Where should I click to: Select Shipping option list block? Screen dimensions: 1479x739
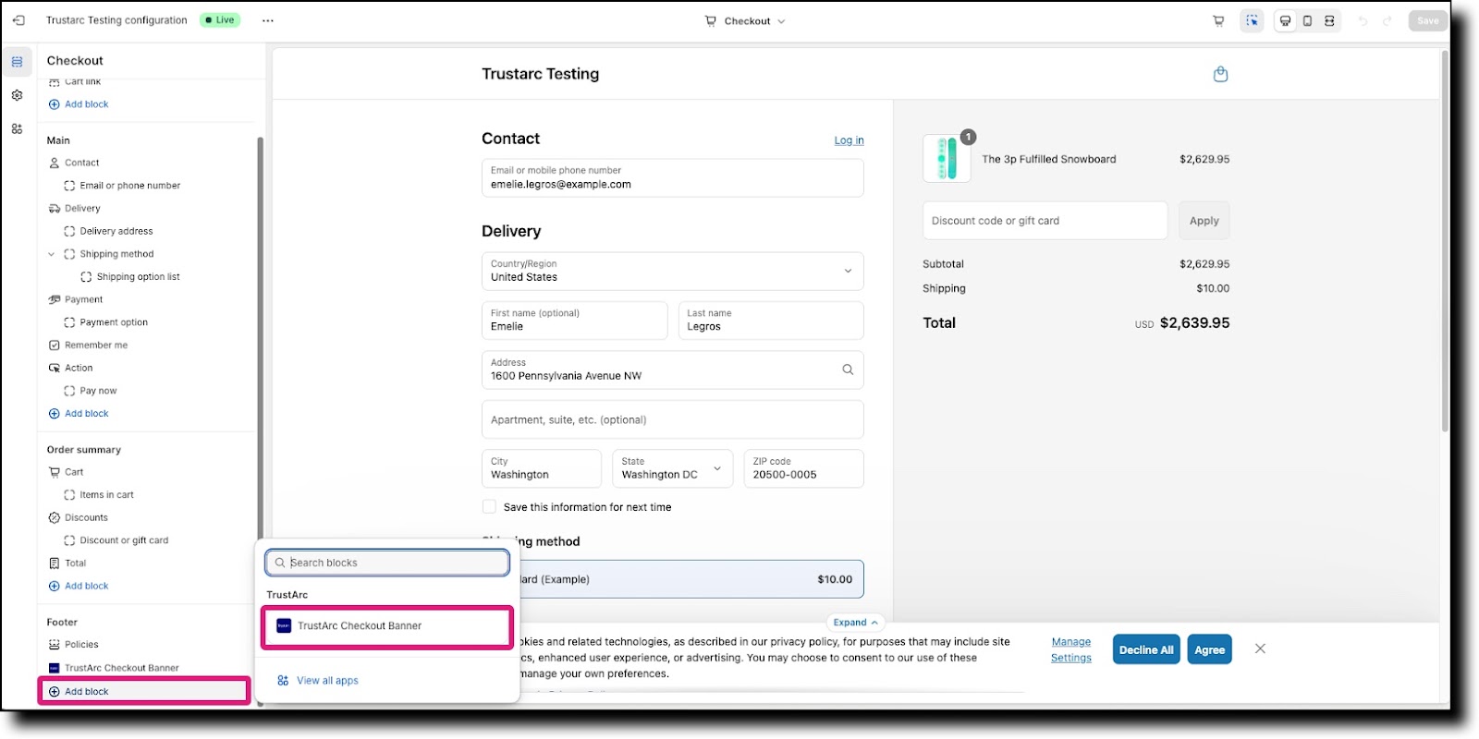click(138, 277)
